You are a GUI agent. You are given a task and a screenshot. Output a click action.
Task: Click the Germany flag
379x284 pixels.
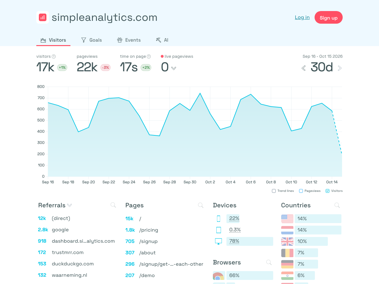287,264
